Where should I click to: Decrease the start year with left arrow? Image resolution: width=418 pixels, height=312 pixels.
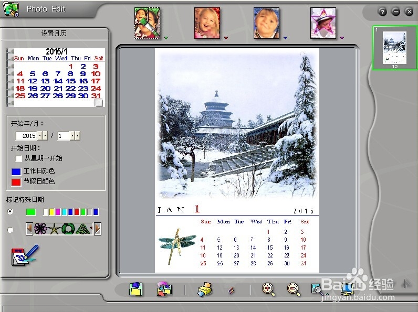40,136
